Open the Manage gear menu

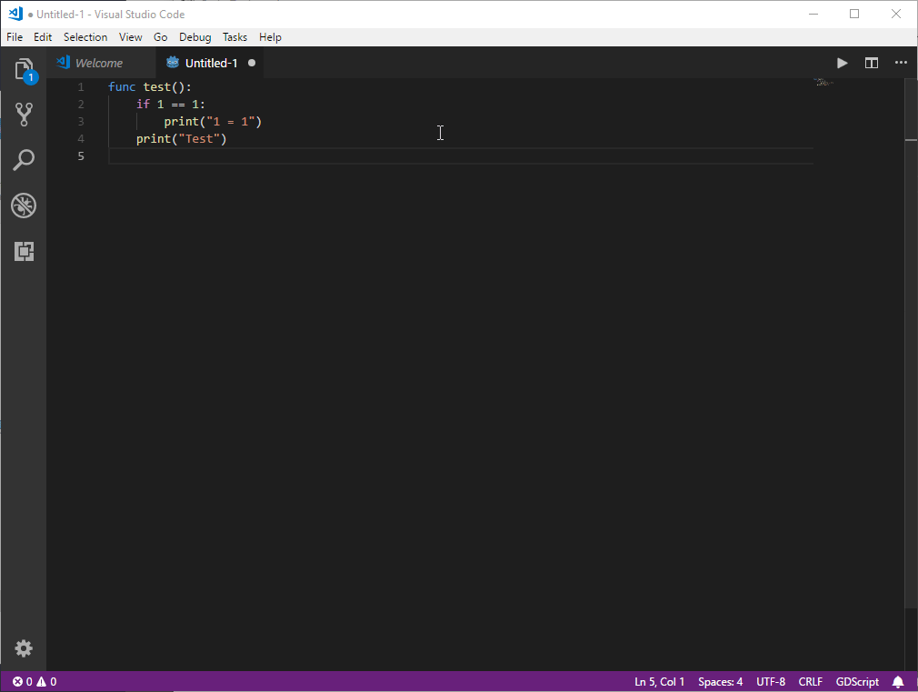click(x=24, y=648)
